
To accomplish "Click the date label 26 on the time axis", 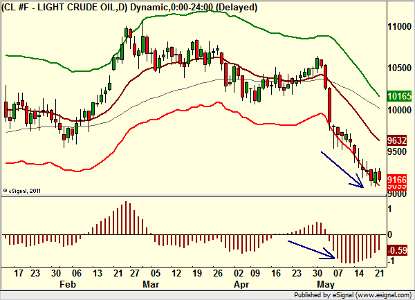I will [x=218, y=273].
